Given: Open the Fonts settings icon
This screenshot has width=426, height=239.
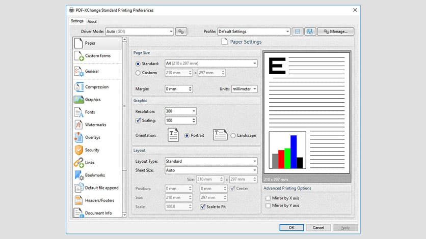Looking at the screenshot, I should coord(79,112).
